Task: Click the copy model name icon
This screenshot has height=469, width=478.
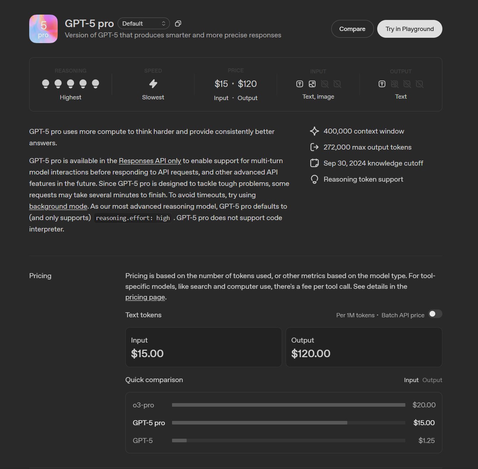Action: [x=178, y=24]
